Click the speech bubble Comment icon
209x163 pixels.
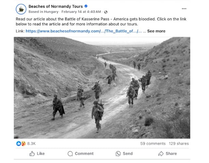[70, 154]
